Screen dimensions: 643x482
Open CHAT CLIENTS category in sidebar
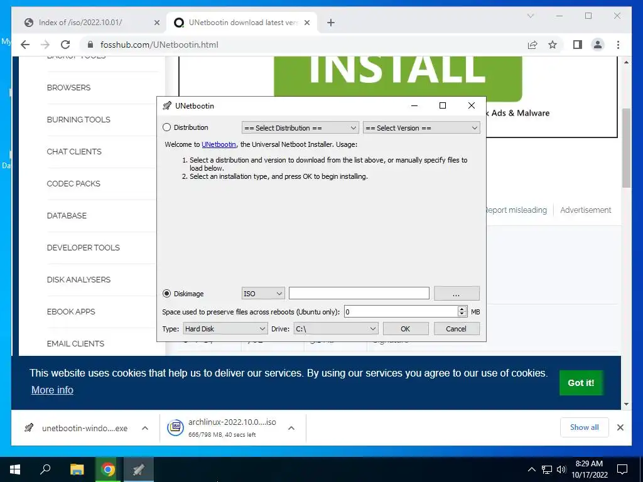click(74, 152)
